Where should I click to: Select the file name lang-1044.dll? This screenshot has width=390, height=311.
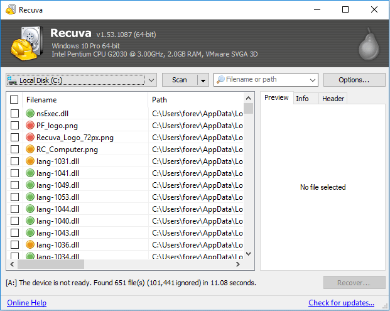(x=58, y=209)
